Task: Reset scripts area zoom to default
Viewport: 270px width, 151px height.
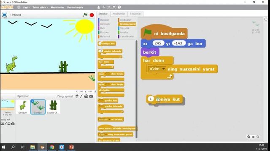Action: click(253, 137)
